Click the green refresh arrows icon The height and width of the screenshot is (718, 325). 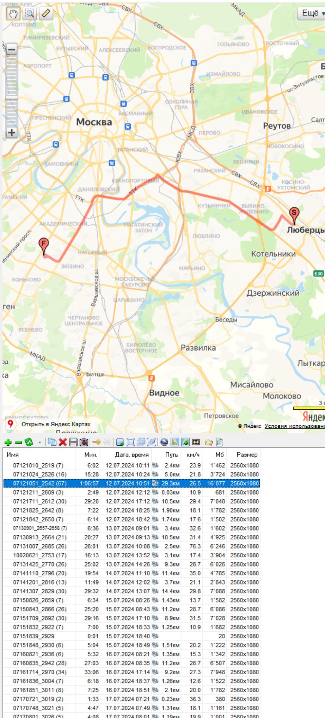(x=29, y=442)
